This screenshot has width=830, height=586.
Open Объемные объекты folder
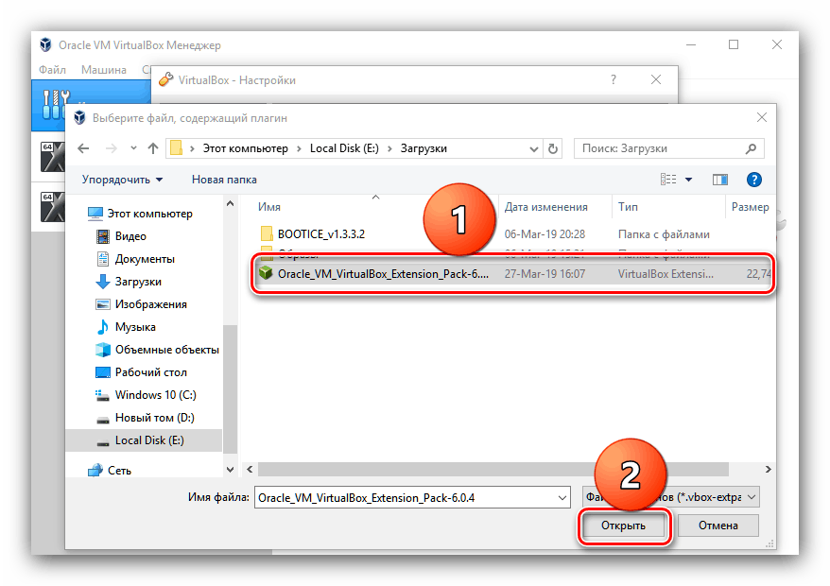pos(157,350)
